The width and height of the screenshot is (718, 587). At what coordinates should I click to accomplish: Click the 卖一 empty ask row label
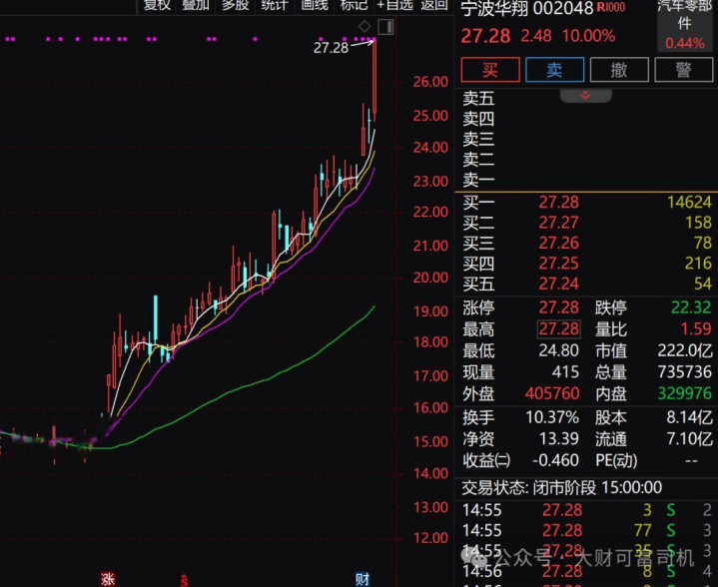(478, 180)
